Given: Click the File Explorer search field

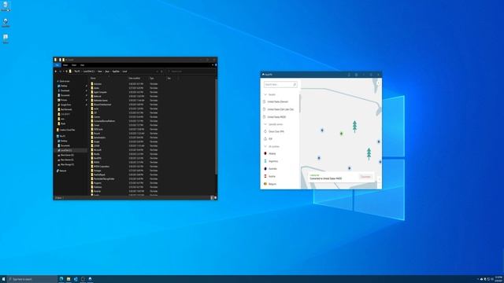Looking at the screenshot, I should point(191,72).
